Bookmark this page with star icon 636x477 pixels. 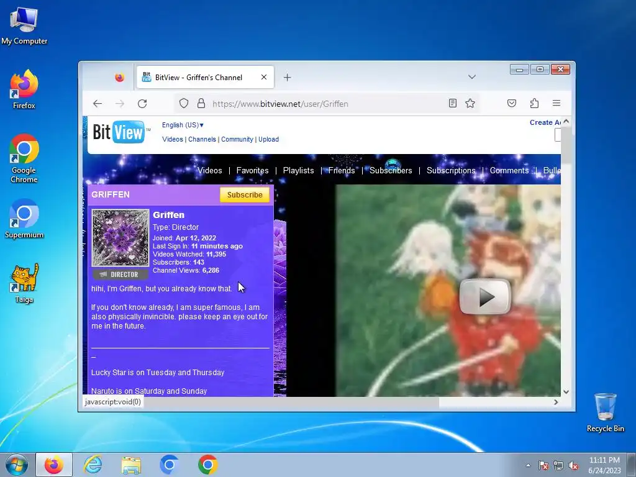[470, 104]
